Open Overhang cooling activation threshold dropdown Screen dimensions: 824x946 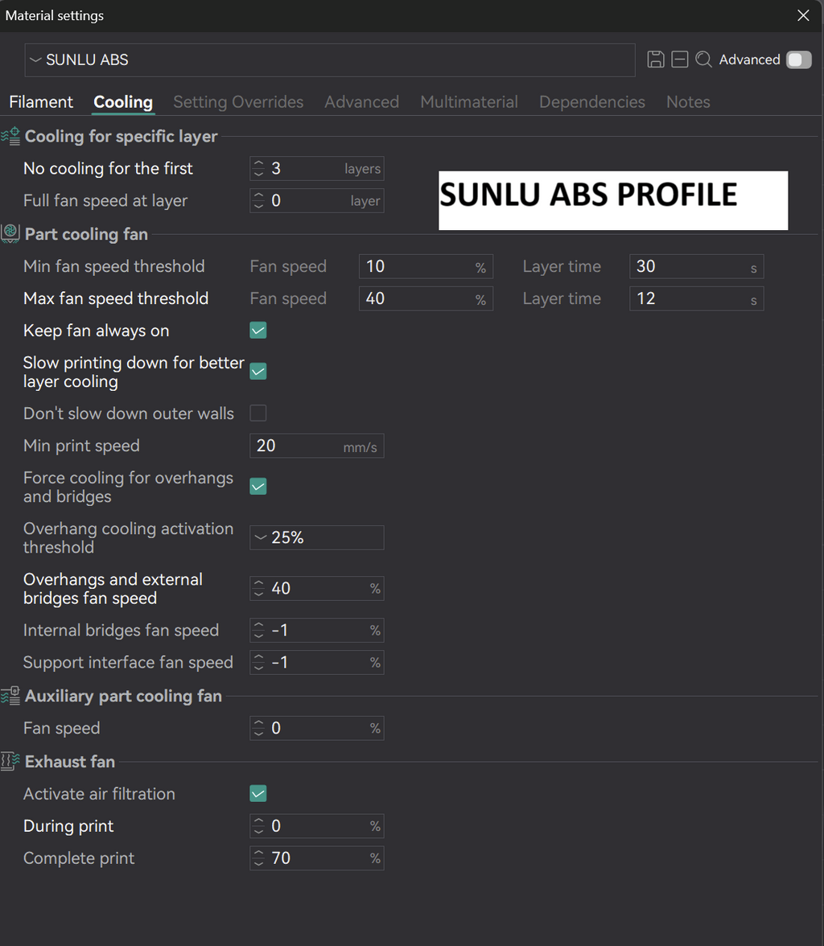317,537
